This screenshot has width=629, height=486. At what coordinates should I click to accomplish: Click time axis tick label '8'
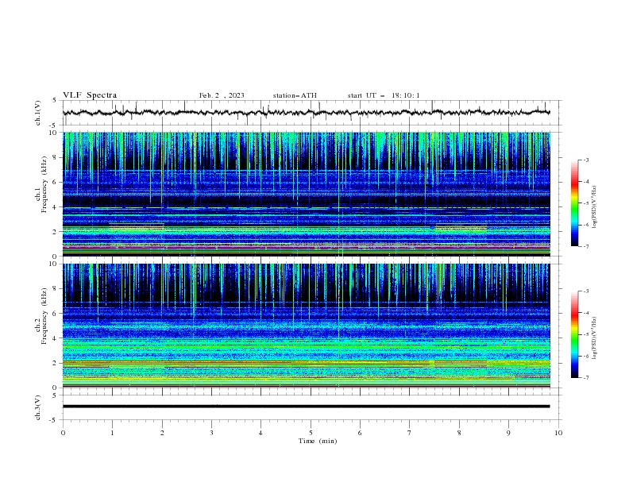[459, 433]
